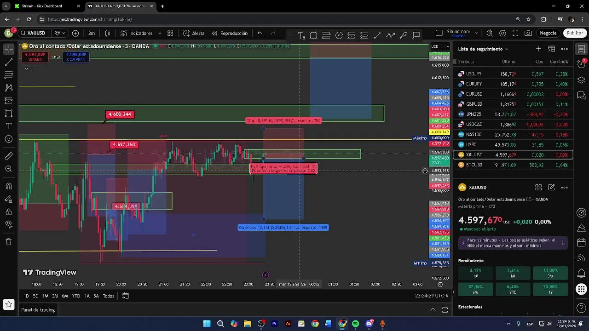The height and width of the screenshot is (331, 589).
Task: Open the USD currency dropdown on price scale
Action: pos(439,46)
